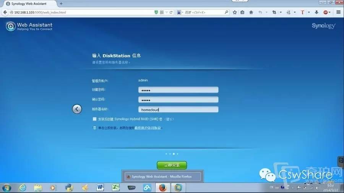The width and height of the screenshot is (344, 193).
Task: Click the server name field with homecloud
Action: coord(178,109)
